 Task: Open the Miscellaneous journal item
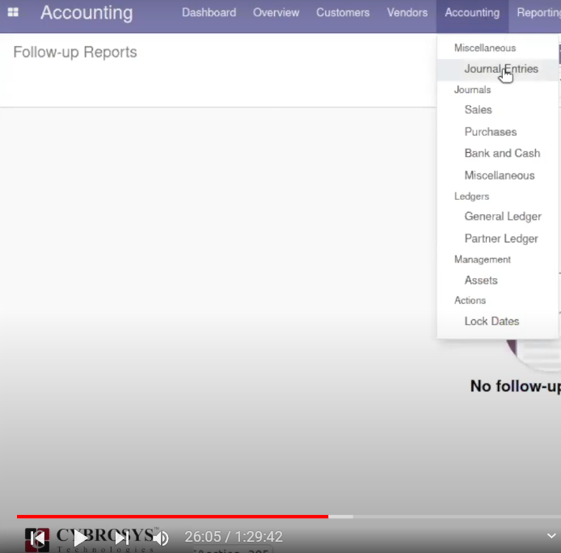click(500, 175)
